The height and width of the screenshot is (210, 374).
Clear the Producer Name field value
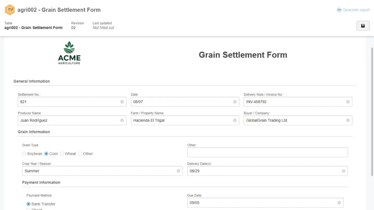tap(122, 120)
